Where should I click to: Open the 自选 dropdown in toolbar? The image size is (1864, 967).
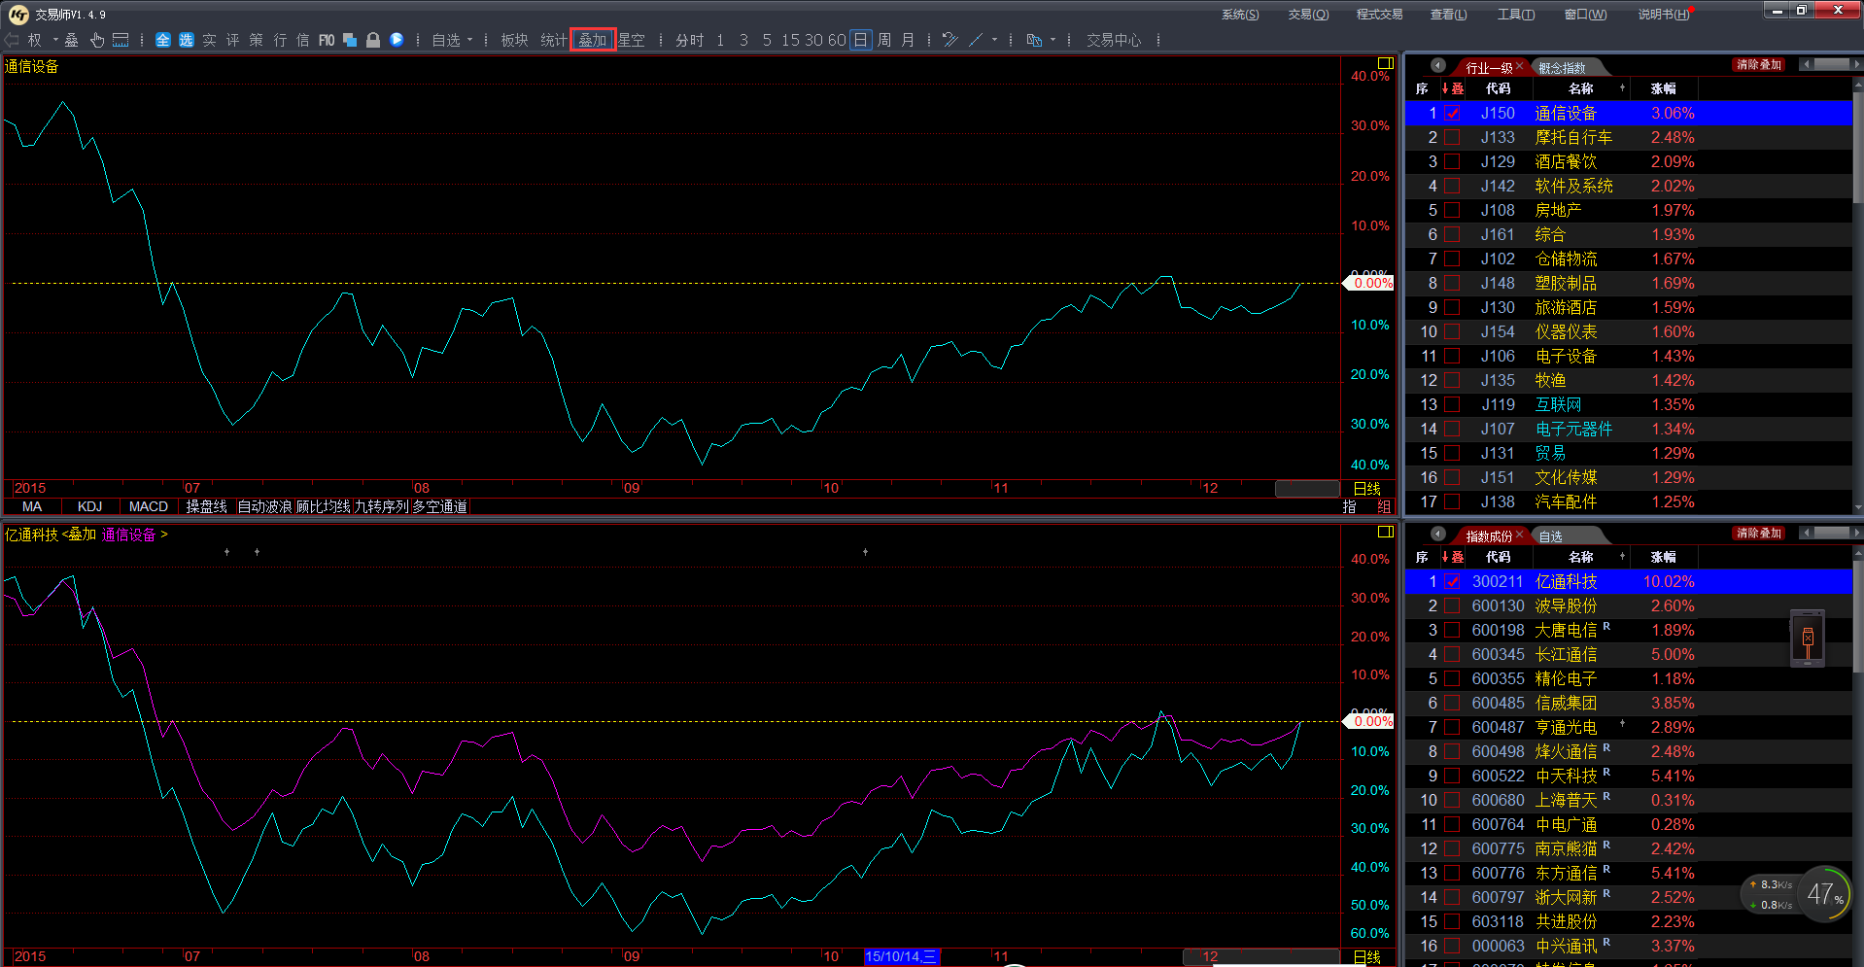pyautogui.click(x=452, y=40)
